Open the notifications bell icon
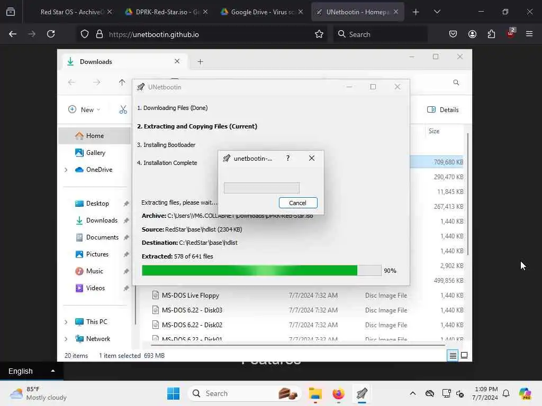The height and width of the screenshot is (406, 542). tap(506, 393)
